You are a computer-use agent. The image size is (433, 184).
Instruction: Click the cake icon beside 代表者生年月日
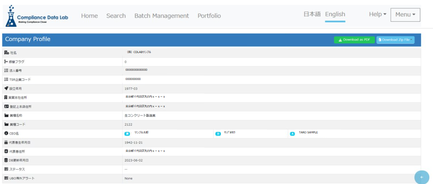point(6,142)
